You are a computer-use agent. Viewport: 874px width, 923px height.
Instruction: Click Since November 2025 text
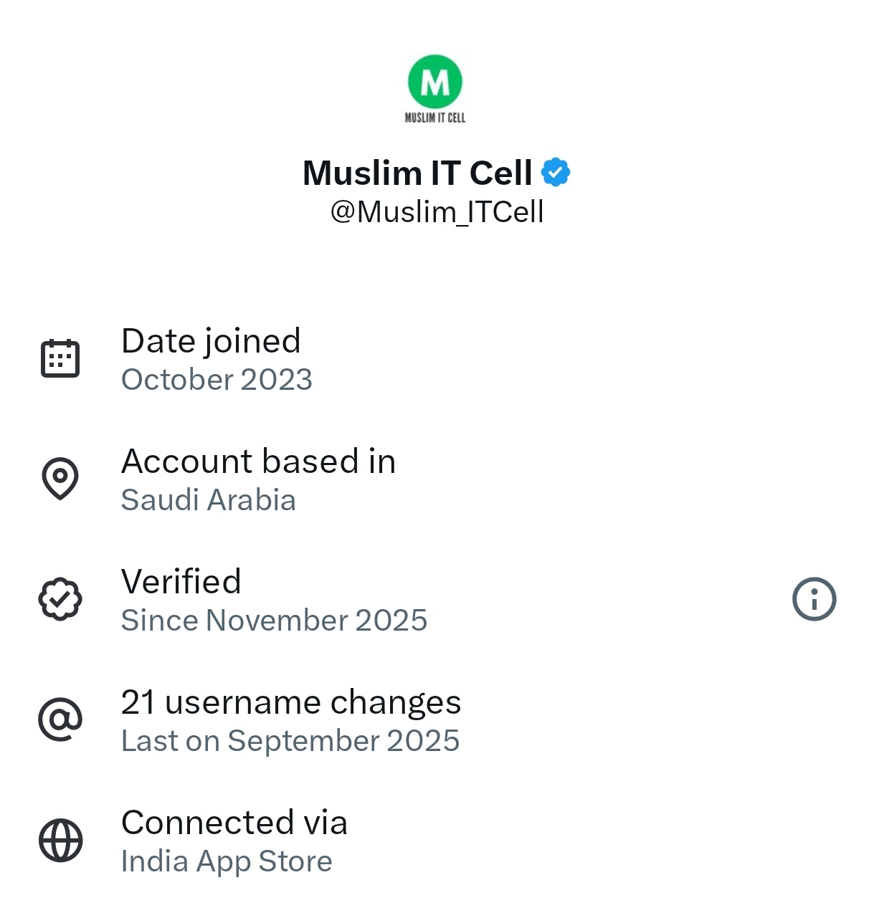pyautogui.click(x=274, y=621)
